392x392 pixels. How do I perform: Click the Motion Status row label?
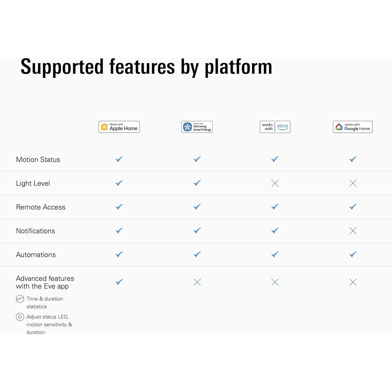(38, 160)
